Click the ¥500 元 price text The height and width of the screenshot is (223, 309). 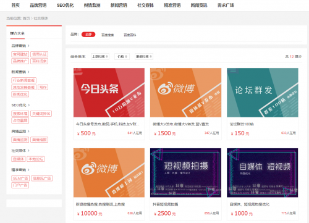tap(87, 133)
